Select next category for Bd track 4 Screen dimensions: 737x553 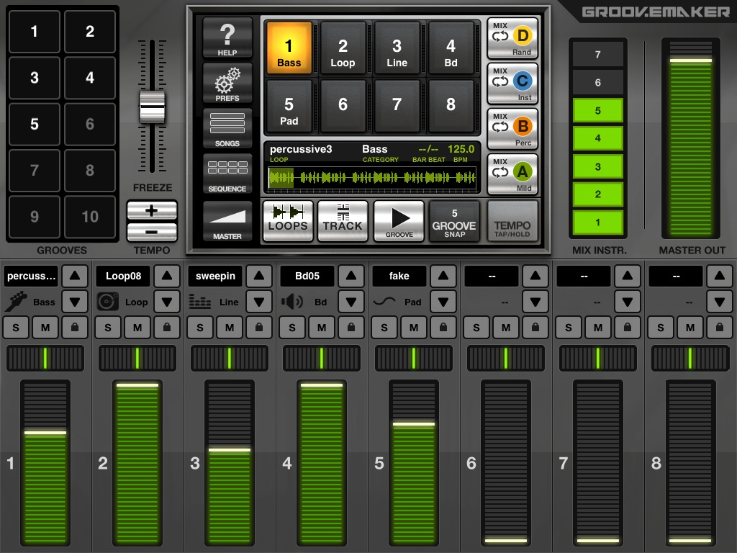[x=351, y=302]
